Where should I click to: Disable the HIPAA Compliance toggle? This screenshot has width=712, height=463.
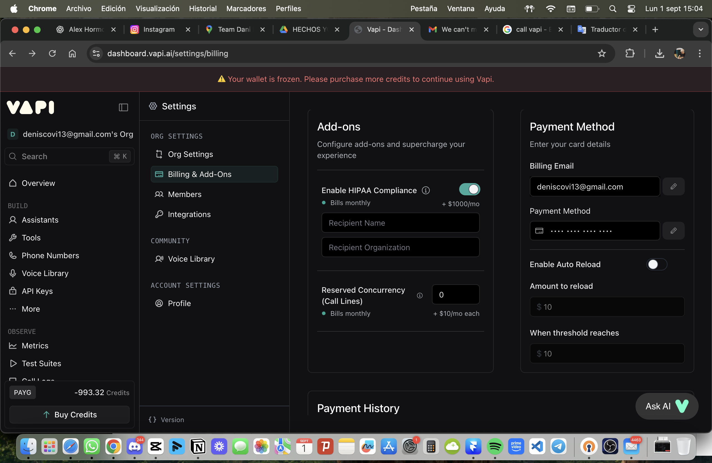click(469, 189)
